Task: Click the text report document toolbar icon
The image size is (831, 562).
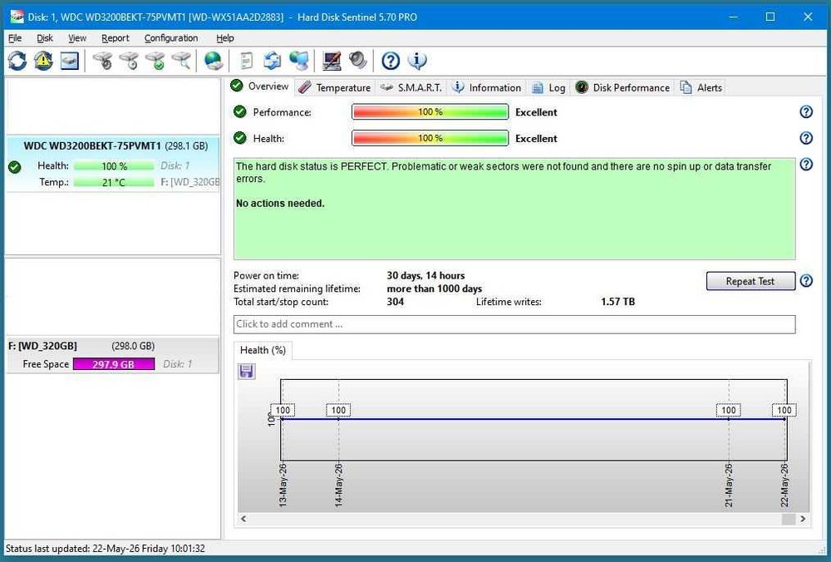Action: coord(246,61)
